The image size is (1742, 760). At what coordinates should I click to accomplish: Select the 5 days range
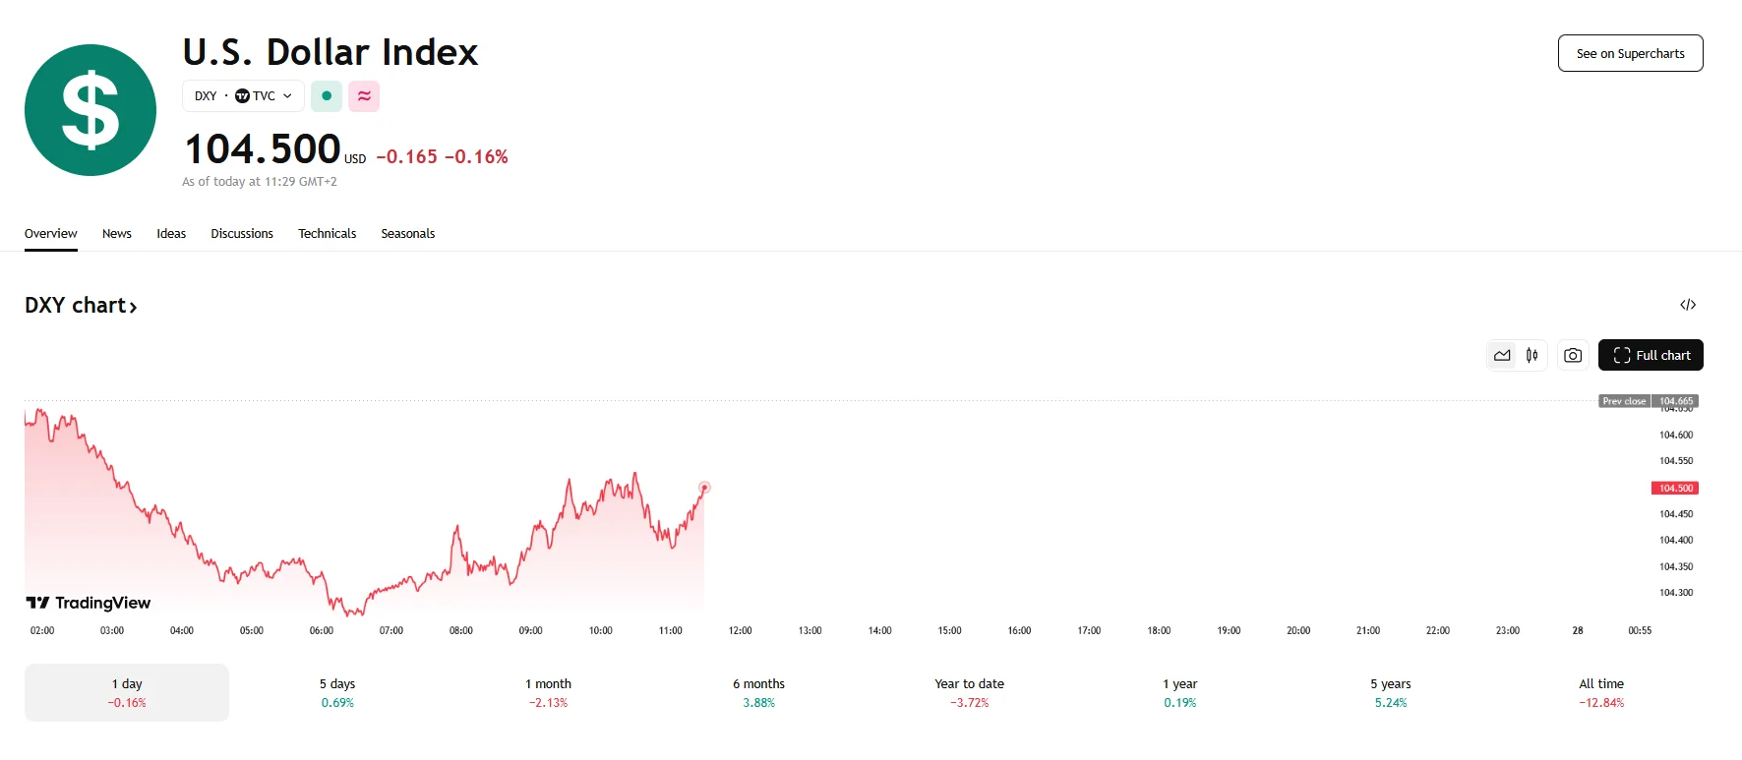coord(337,692)
